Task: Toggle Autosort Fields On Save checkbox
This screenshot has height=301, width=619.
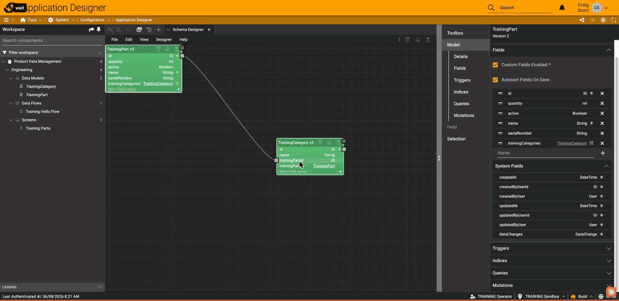Action: [495, 80]
